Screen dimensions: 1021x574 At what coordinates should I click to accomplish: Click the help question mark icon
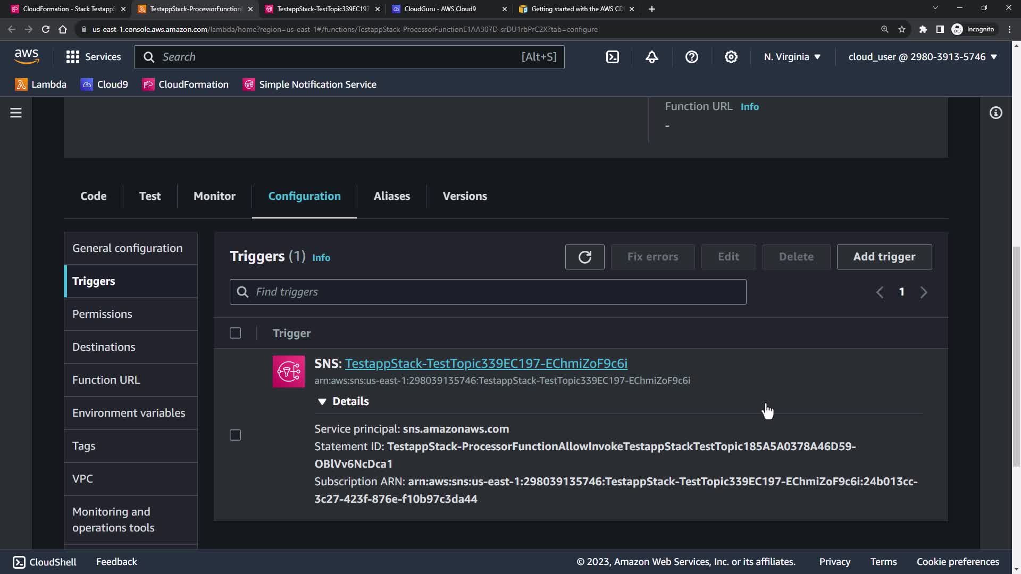[x=691, y=57]
